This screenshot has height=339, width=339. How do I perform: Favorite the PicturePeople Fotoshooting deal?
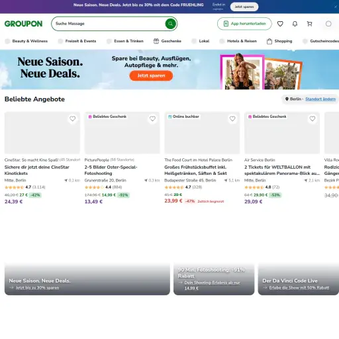[152, 119]
